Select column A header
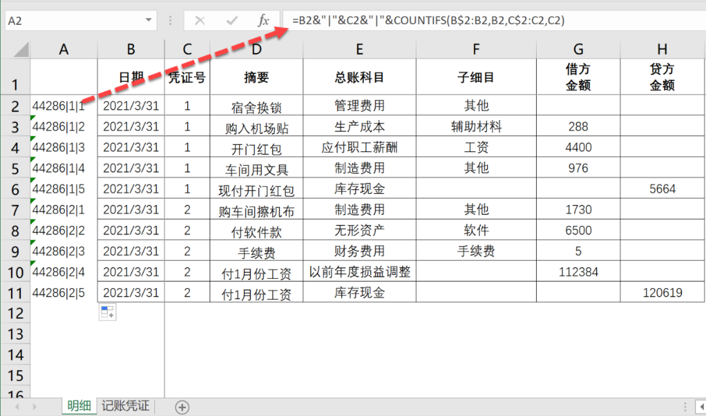The width and height of the screenshot is (706, 416). coord(63,49)
